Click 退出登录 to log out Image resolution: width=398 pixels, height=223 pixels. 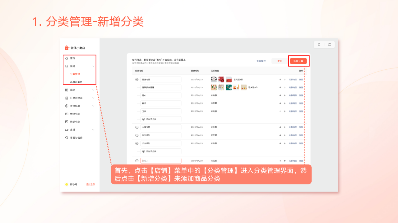point(90,184)
